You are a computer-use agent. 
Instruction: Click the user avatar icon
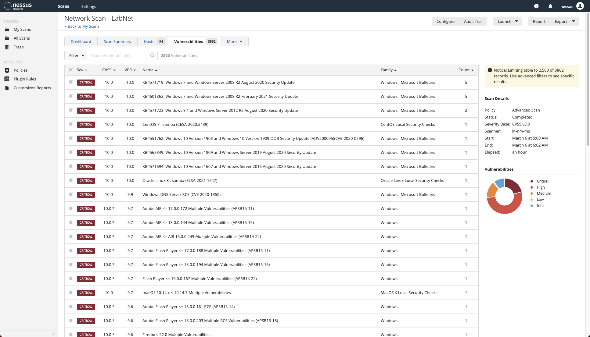tap(580, 6)
